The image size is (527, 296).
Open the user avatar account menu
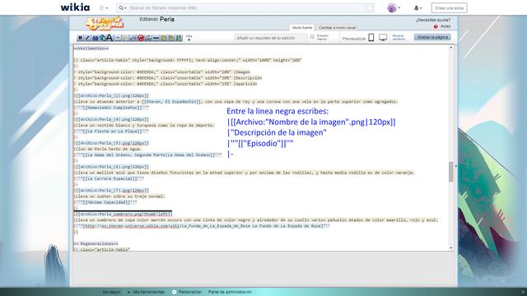point(394,7)
